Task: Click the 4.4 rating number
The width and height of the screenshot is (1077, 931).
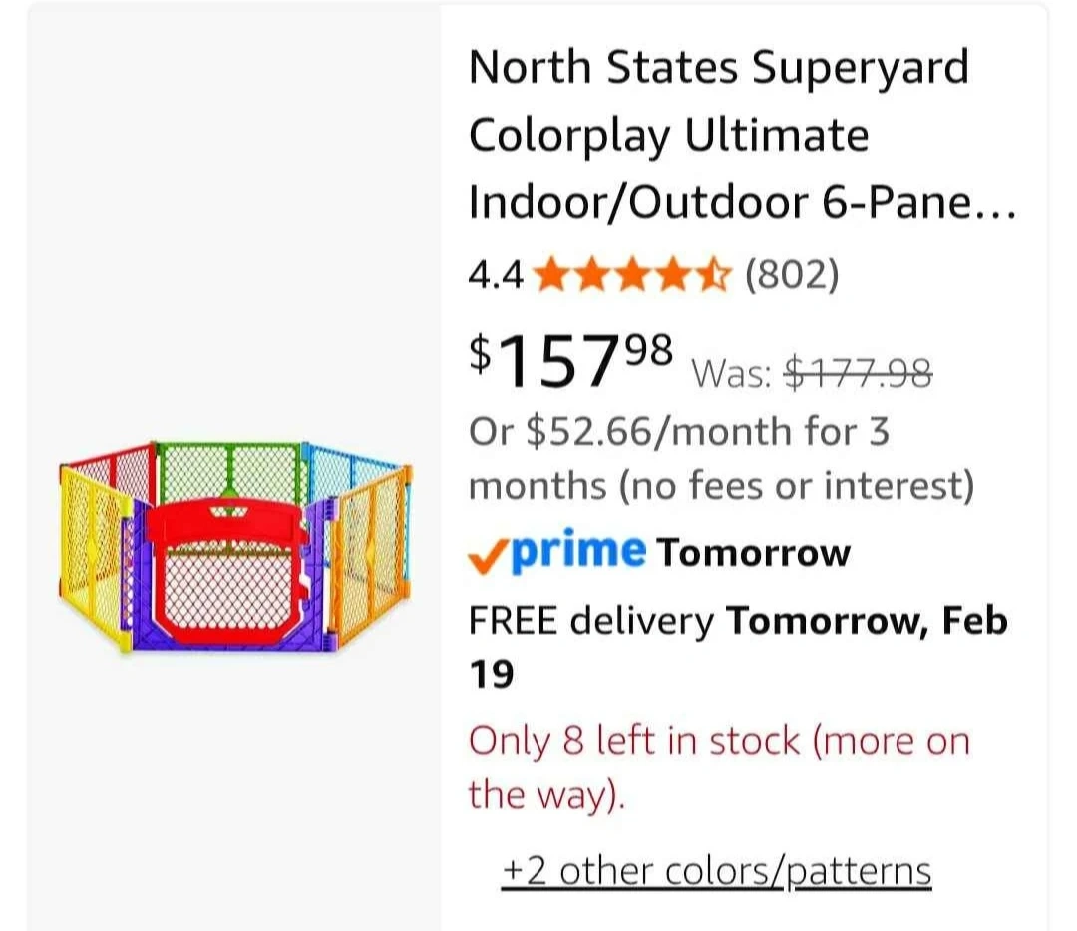Action: tap(495, 274)
